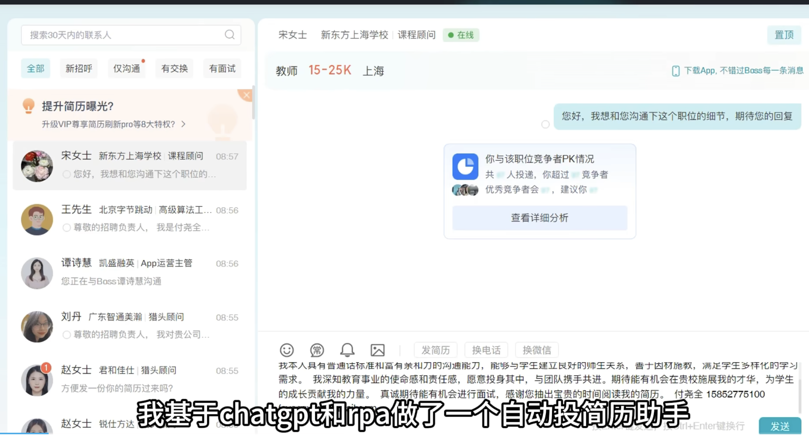Open common phrases (常) icon
Image resolution: width=809 pixels, height=435 pixels.
tap(317, 350)
